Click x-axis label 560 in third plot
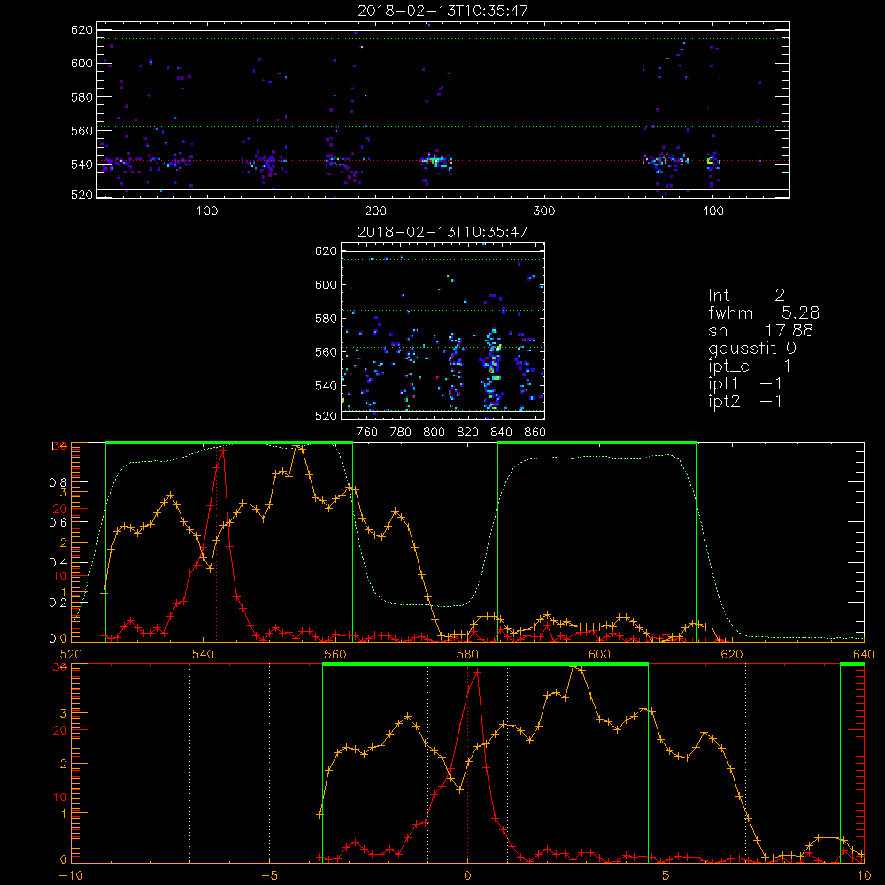885x885 pixels. tap(335, 654)
